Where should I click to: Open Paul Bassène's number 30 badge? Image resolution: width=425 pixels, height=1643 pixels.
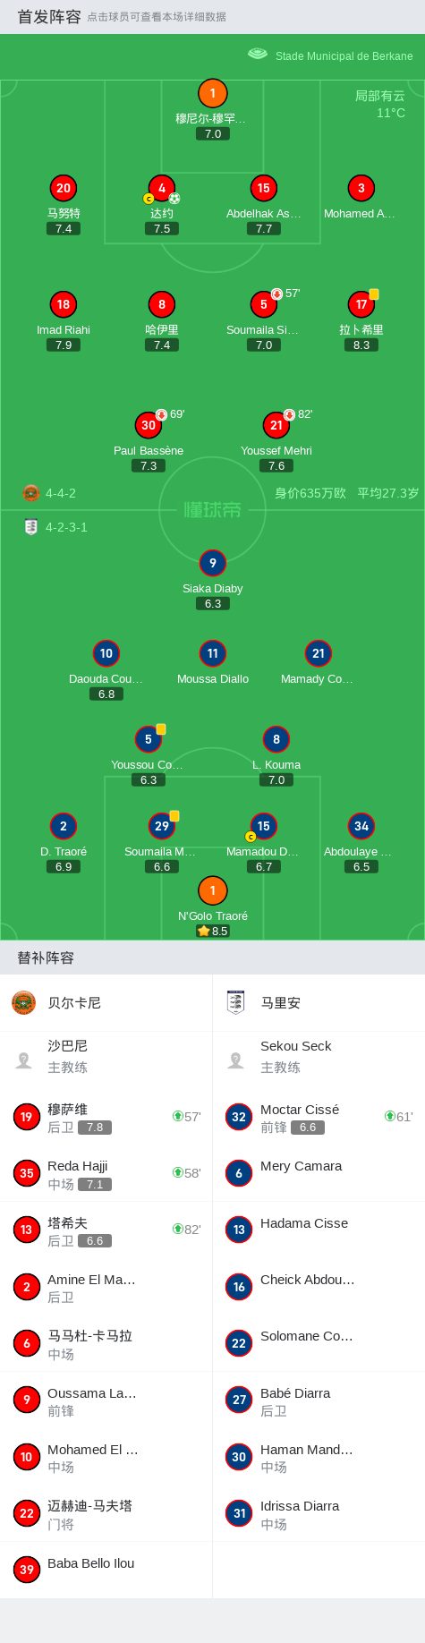click(x=149, y=425)
